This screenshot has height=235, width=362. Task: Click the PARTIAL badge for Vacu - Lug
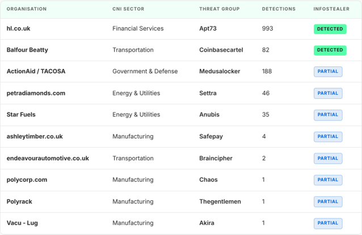pos(328,223)
